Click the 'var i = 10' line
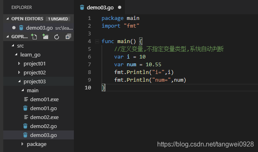The width and height of the screenshot is (258, 152). click(x=130, y=56)
